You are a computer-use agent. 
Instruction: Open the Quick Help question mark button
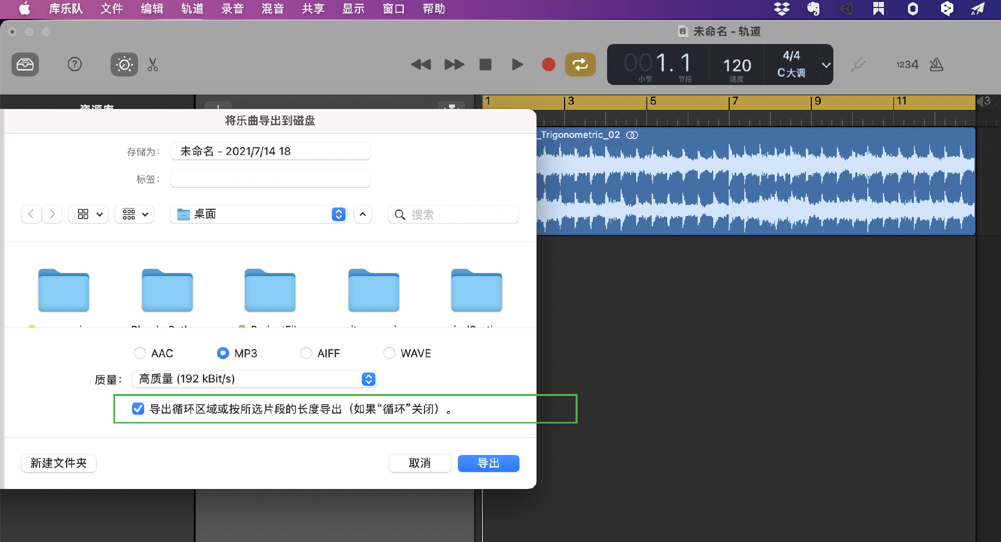tap(75, 64)
